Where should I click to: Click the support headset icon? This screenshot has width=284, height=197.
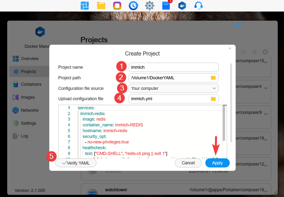tap(198, 6)
